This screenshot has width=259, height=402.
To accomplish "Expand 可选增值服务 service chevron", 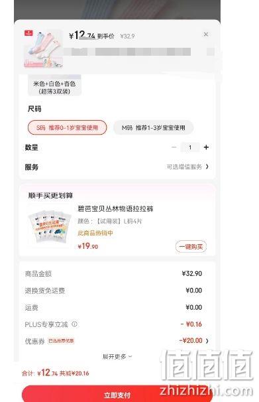I will tap(207, 167).
